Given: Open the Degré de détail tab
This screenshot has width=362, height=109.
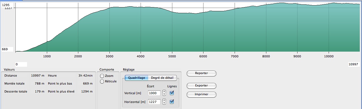Looking at the screenshot, I should pyautogui.click(x=162, y=78).
